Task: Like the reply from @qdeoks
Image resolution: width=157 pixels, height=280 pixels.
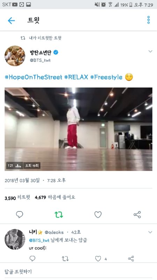Action: (98, 259)
